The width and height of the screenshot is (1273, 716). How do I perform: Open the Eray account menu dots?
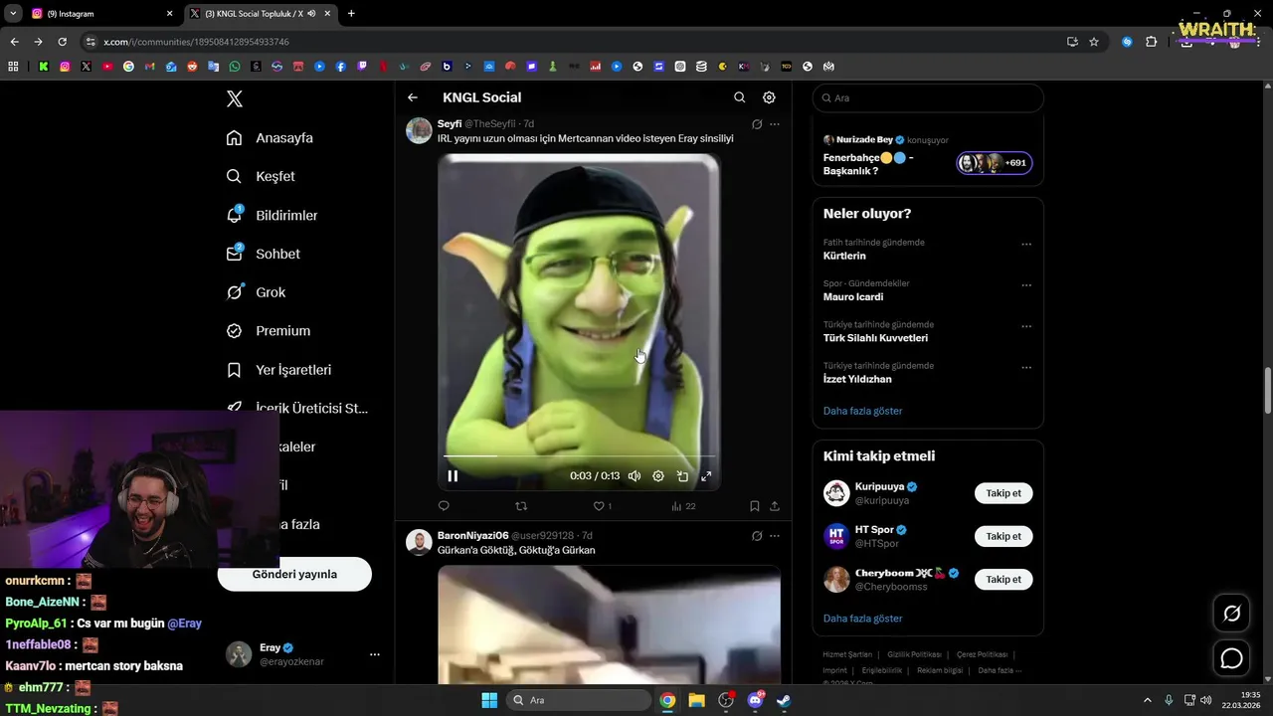click(375, 654)
